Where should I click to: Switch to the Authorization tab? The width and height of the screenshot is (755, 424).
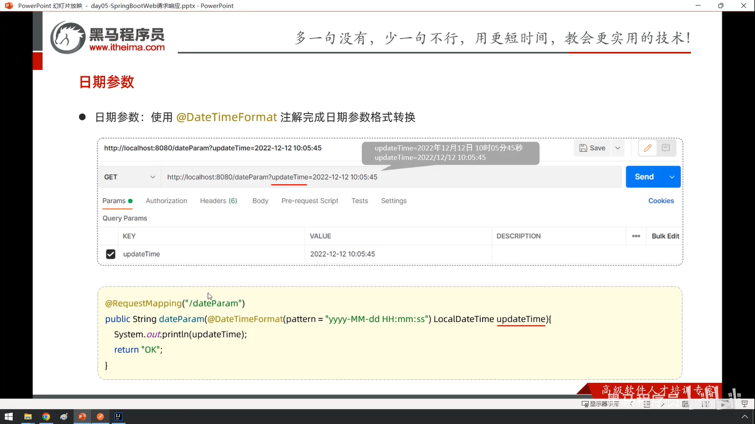[x=166, y=201]
